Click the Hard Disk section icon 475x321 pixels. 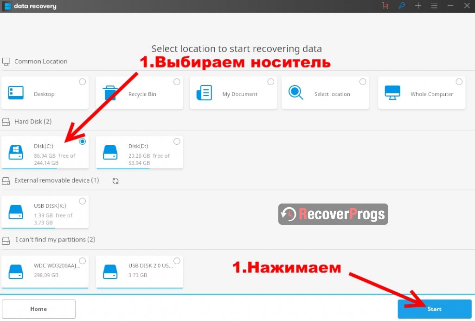[6, 122]
